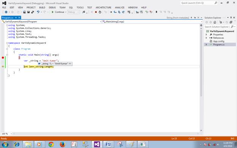Click the attach/find toolbar icon before Pause
Image resolution: width=237 pixels, height=148 pixels.
pyautogui.click(x=83, y=12)
